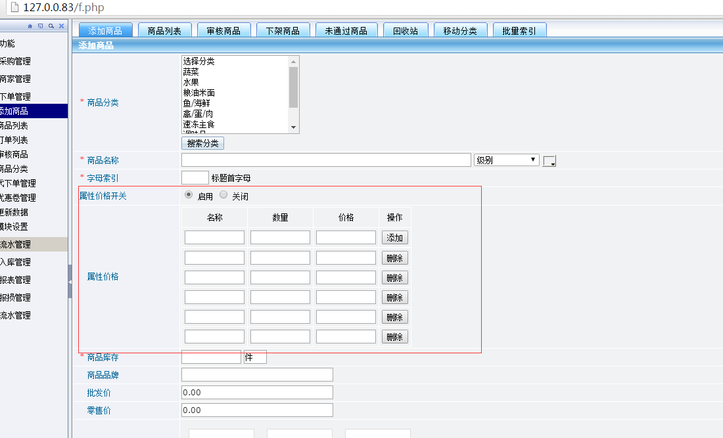The width and height of the screenshot is (723, 438).
Task: Choose 水果 in the category list
Action: coord(235,83)
